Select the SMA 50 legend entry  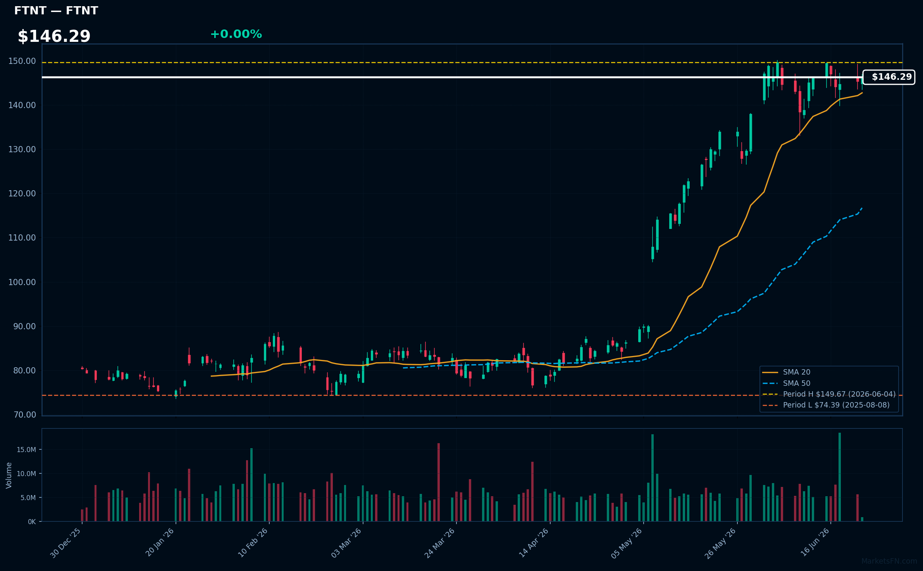pyautogui.click(x=787, y=384)
